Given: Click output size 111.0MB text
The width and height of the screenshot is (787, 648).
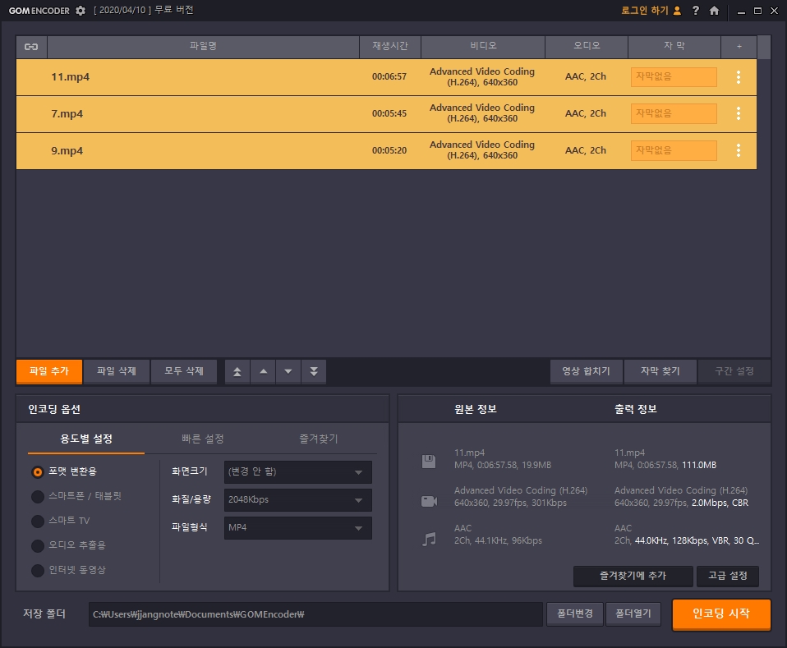Looking at the screenshot, I should click(699, 466).
